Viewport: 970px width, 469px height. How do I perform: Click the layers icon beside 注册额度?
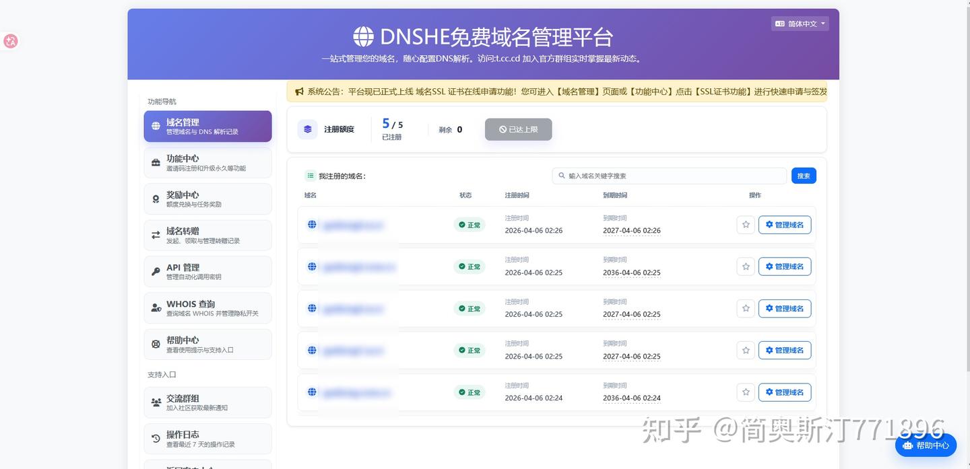tap(307, 129)
